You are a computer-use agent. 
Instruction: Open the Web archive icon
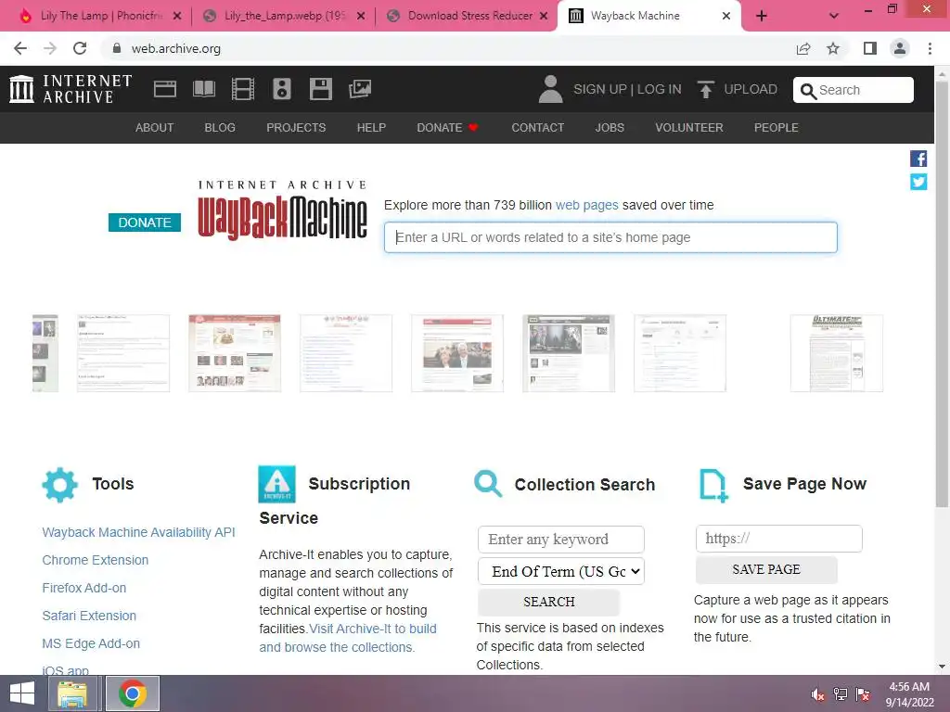165,89
